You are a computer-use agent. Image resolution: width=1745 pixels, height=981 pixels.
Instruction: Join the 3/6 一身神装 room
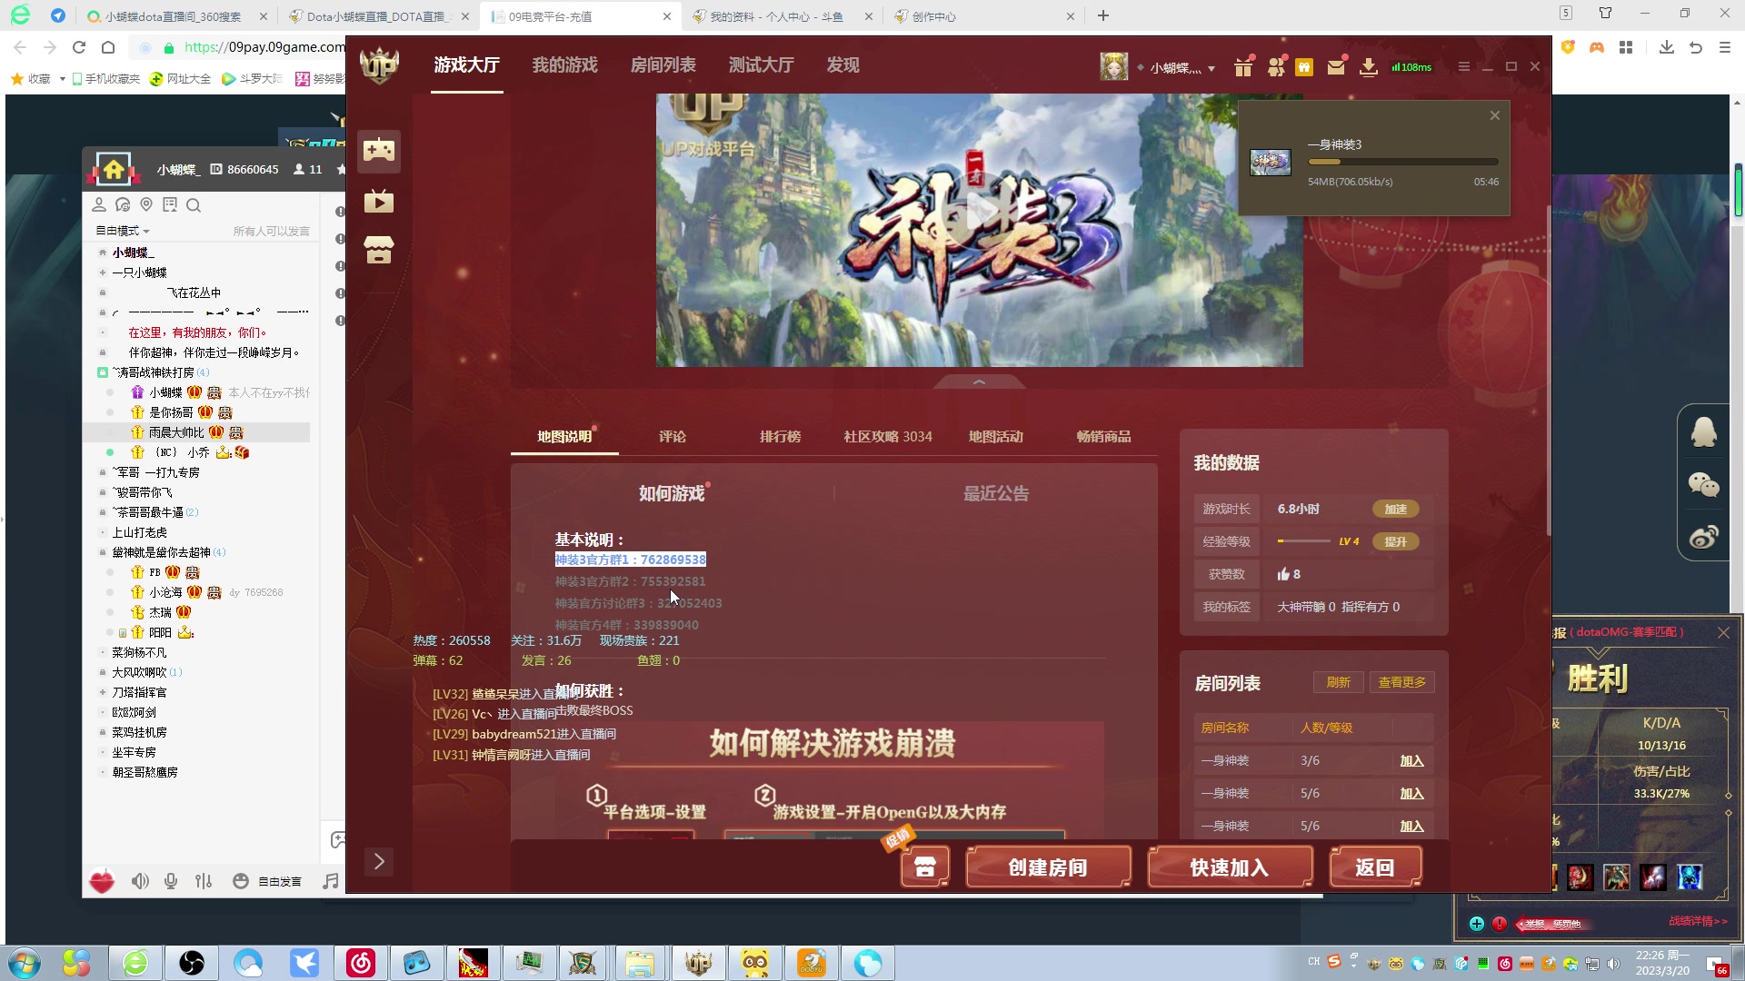click(1411, 761)
